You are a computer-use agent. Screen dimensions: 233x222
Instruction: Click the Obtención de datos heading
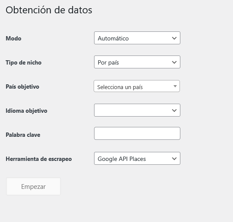click(x=49, y=10)
